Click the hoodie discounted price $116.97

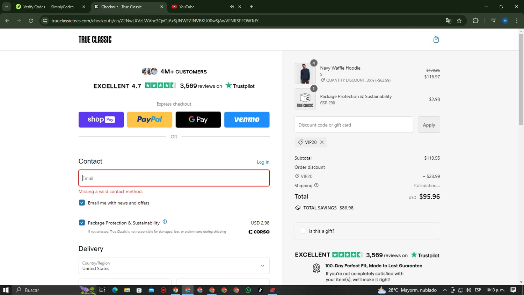pyautogui.click(x=432, y=77)
